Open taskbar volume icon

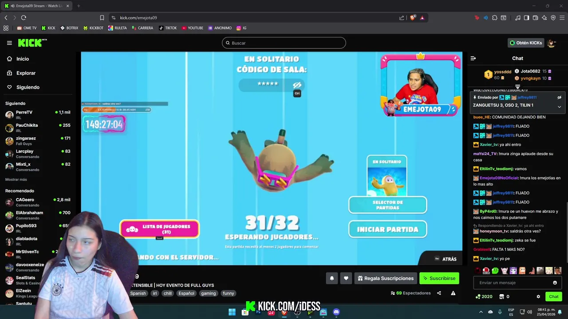click(x=529, y=312)
